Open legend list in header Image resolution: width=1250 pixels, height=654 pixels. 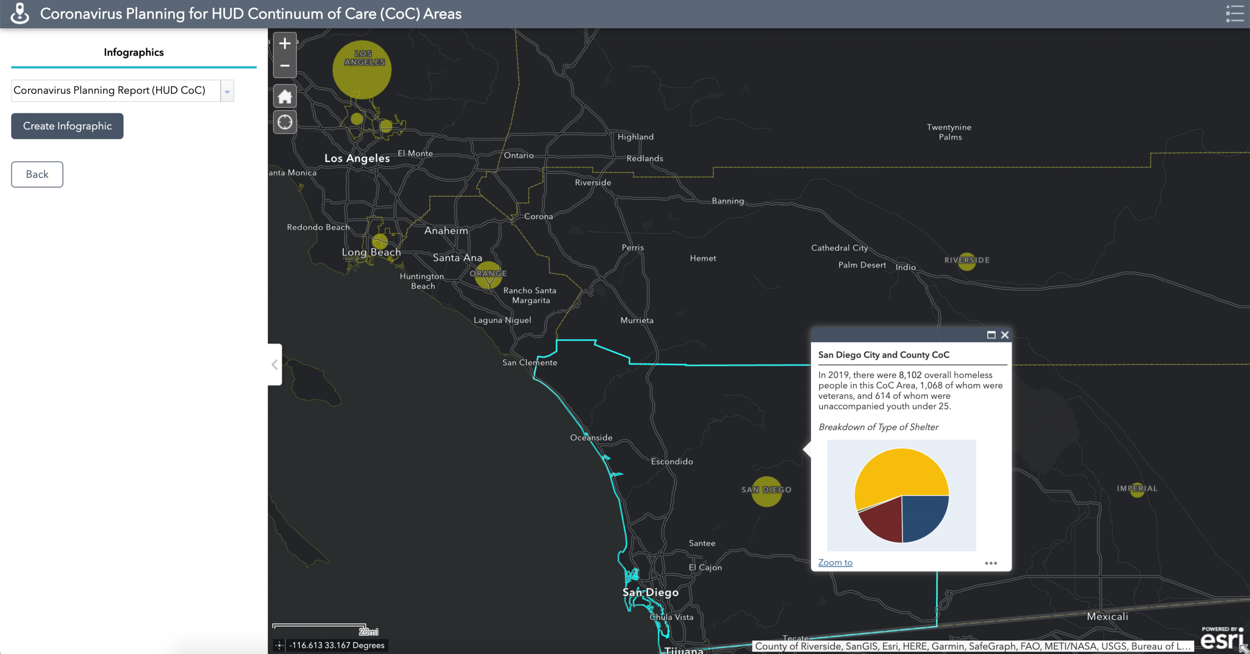click(x=1234, y=14)
